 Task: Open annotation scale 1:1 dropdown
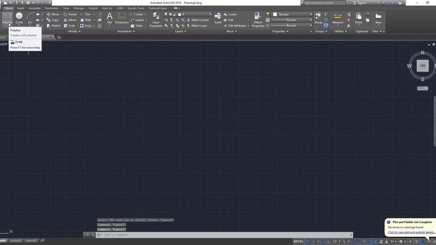[393, 242]
